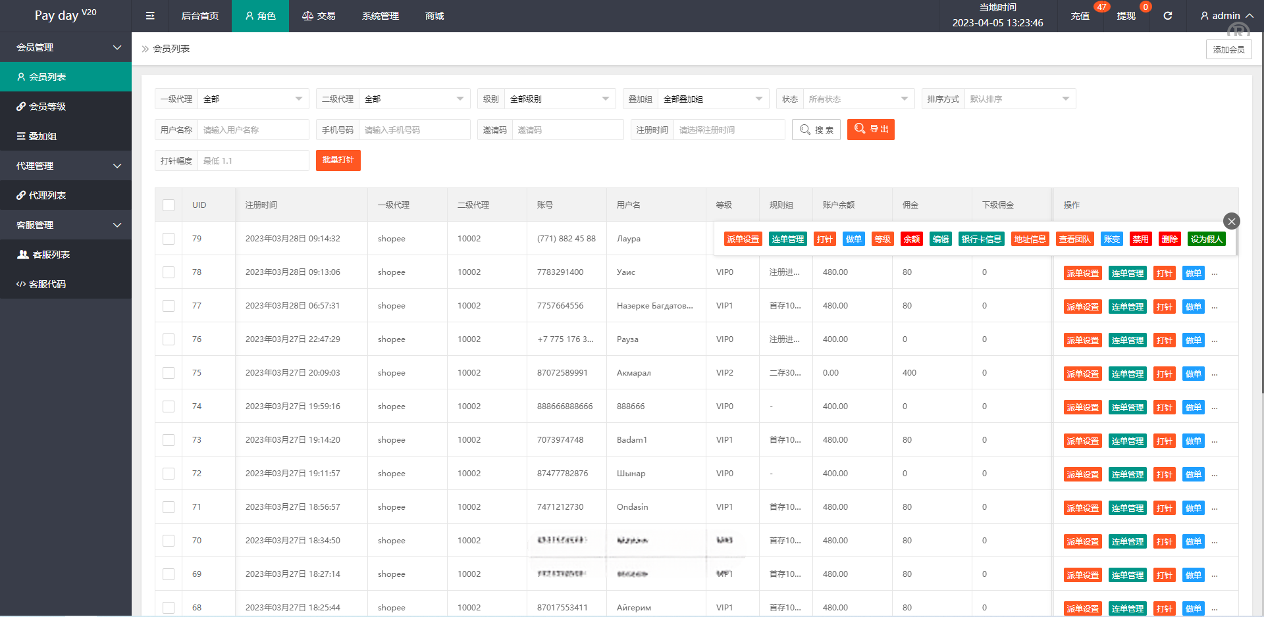Check the checkbox for UID 79 row

[x=169, y=239]
